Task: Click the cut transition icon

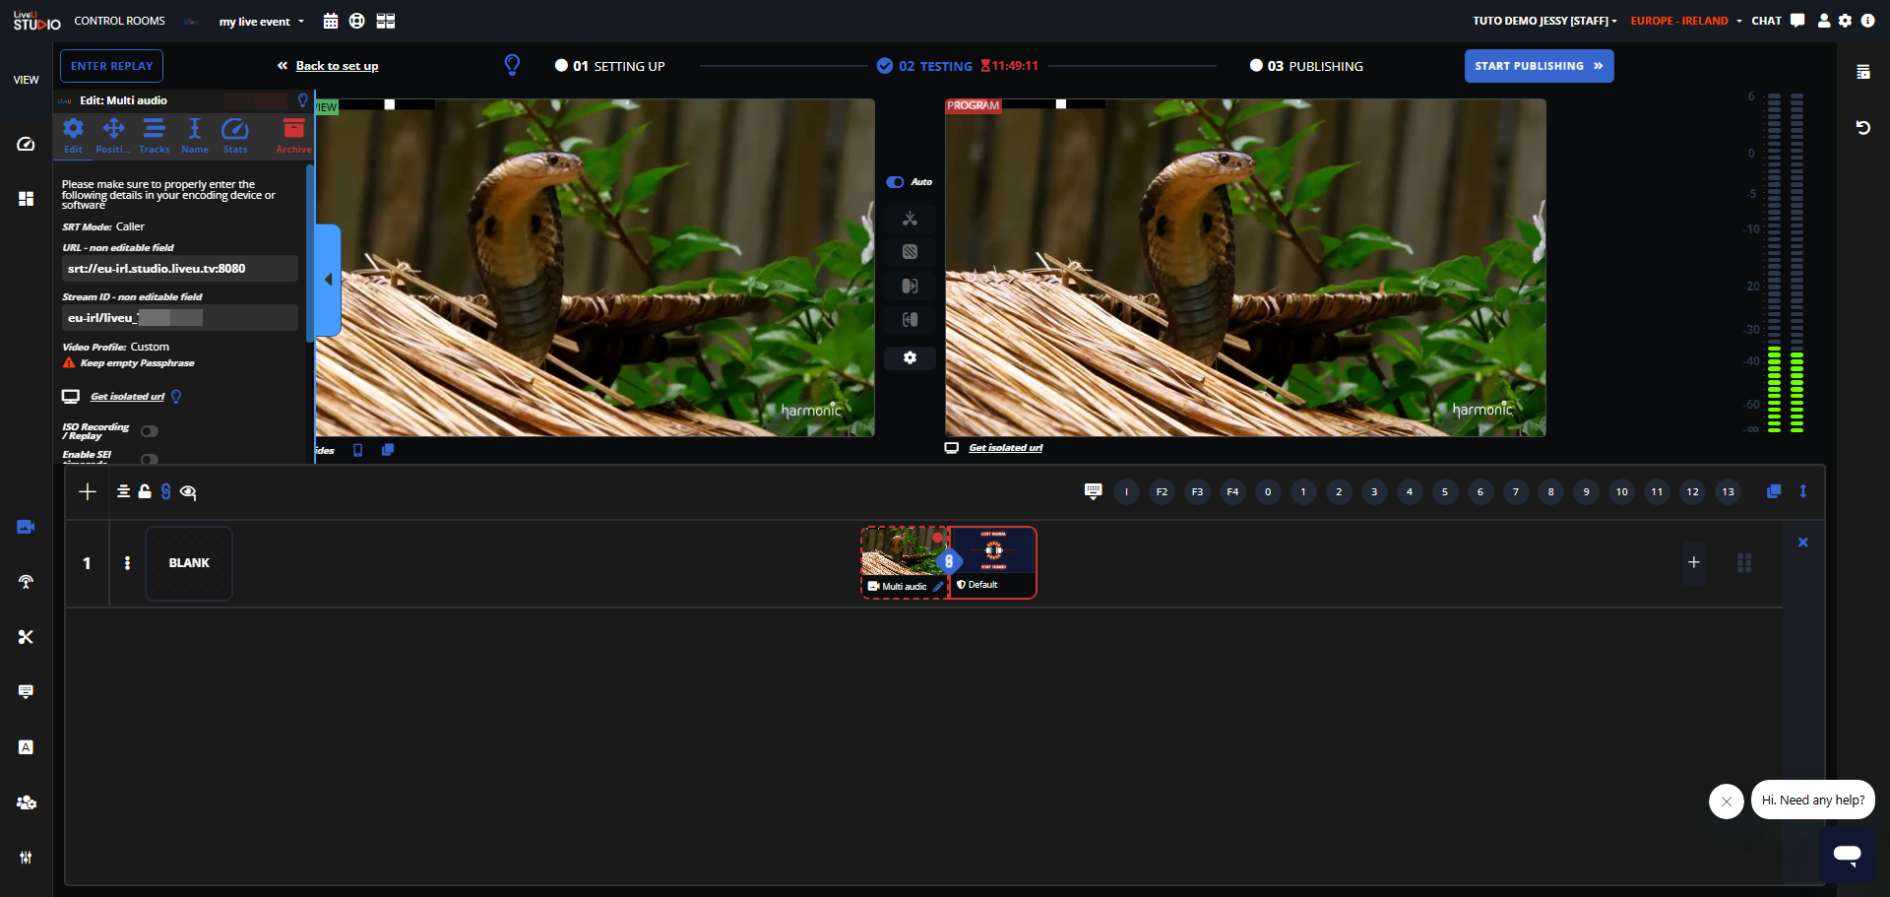Action: (x=910, y=219)
